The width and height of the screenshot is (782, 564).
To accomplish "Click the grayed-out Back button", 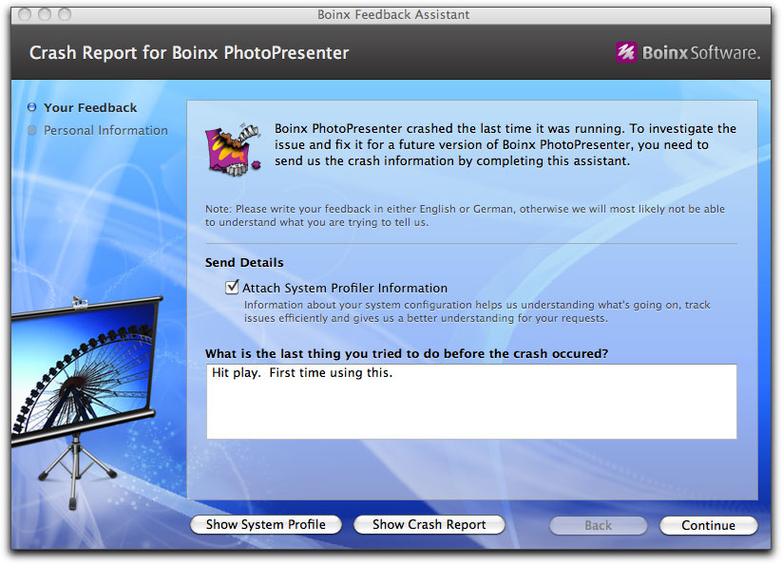I will click(598, 526).
